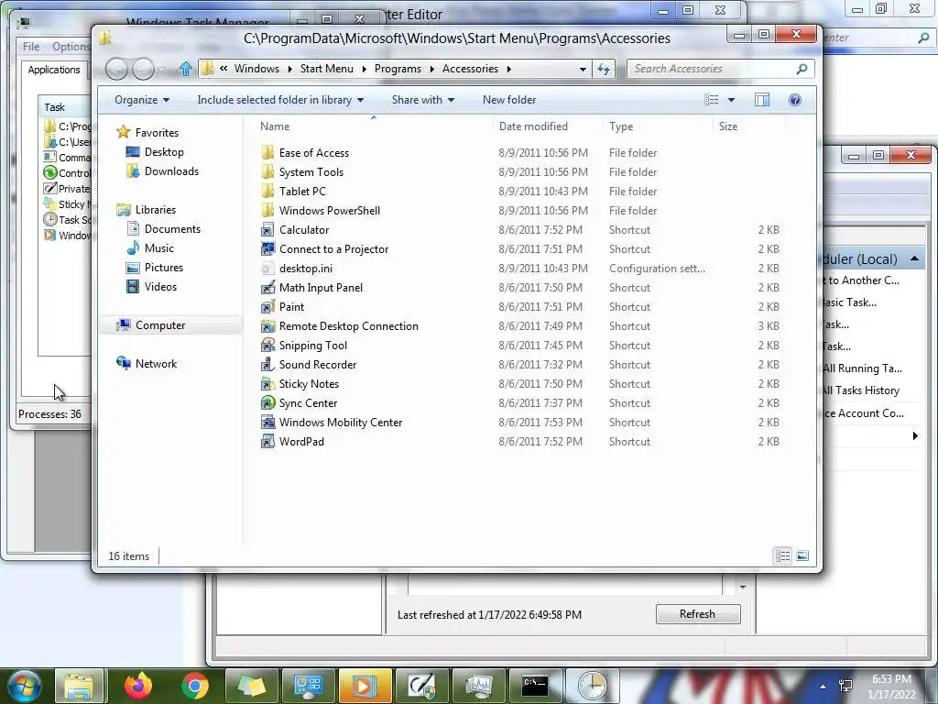Go to Windows in the breadcrumb
Viewport: 938px width, 704px height.
tap(256, 69)
